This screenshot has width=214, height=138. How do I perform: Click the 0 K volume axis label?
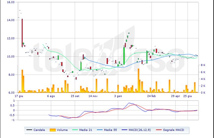(x=203, y=93)
